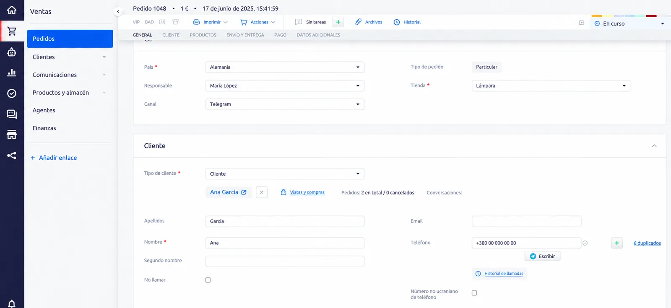Open the storefront icon in sidebar

(x=12, y=135)
